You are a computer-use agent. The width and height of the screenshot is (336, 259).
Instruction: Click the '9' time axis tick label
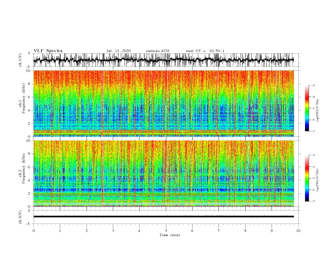[272, 231]
